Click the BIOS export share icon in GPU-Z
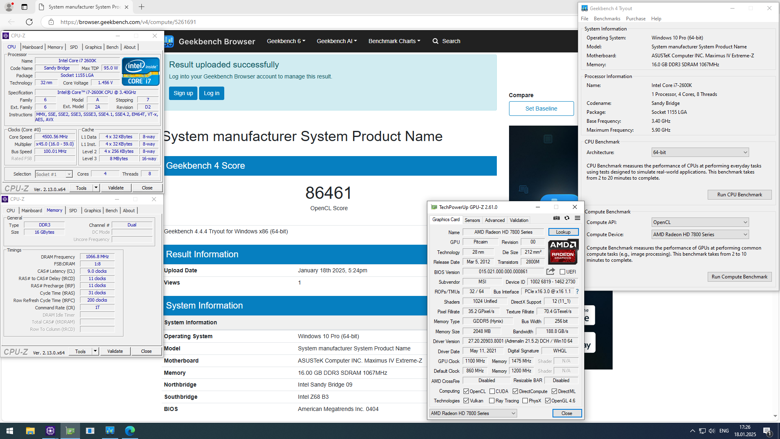 [x=550, y=272]
